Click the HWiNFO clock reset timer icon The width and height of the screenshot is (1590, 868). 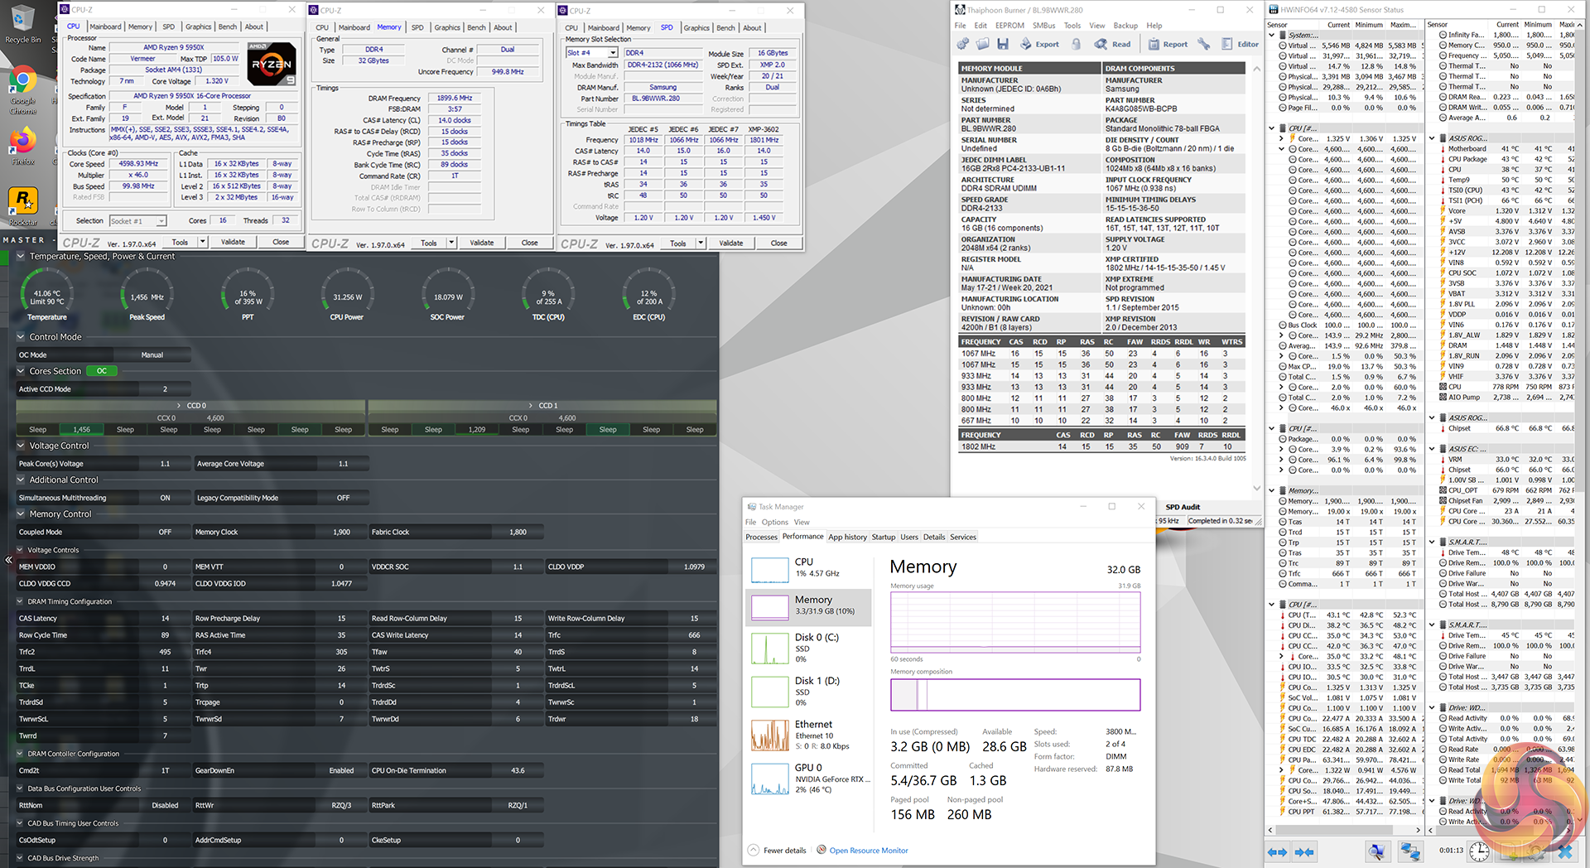click(1479, 851)
